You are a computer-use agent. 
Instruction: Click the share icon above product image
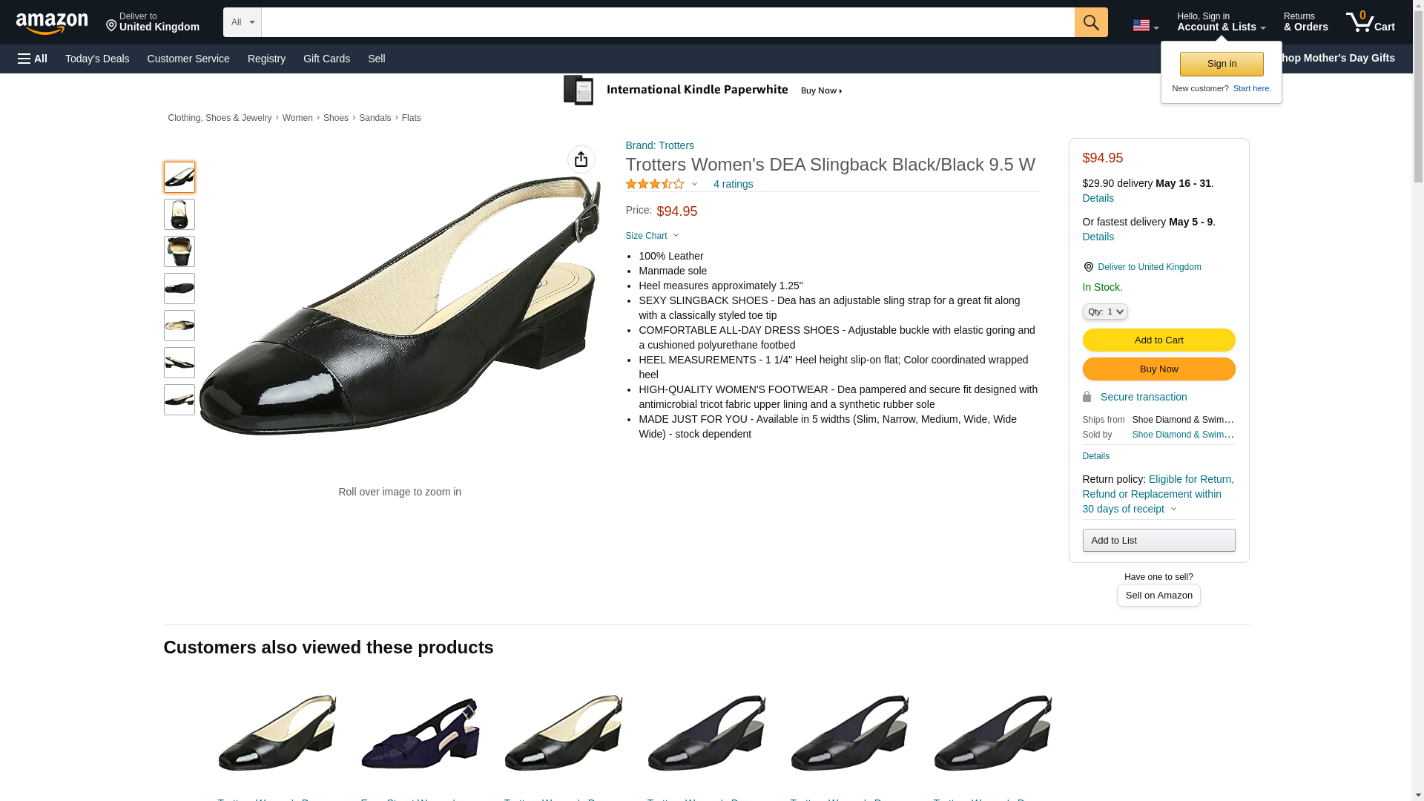581,159
